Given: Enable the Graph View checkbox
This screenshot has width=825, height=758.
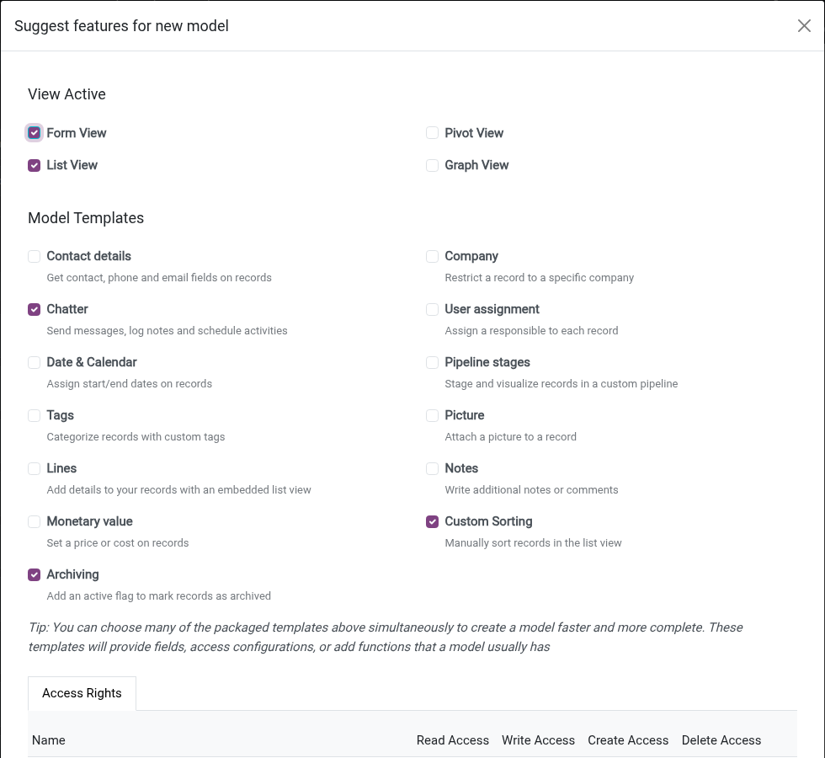Looking at the screenshot, I should point(432,165).
